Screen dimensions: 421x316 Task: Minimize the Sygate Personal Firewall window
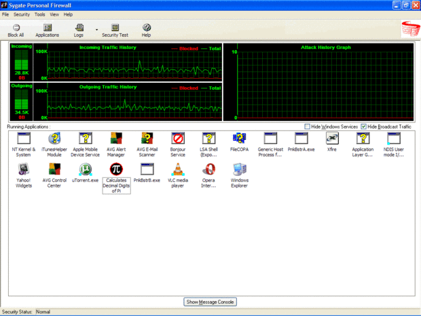(x=397, y=5)
